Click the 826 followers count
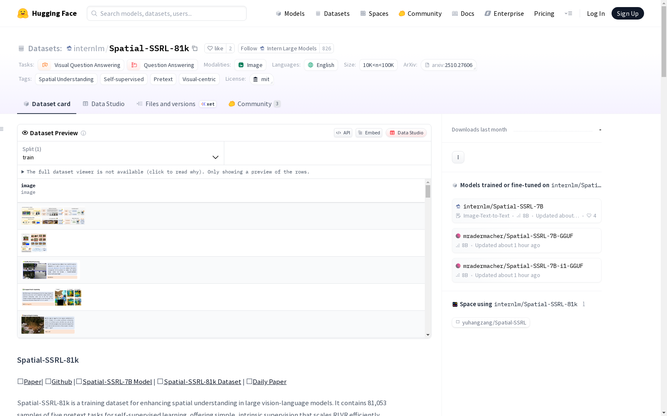Viewport: 667px width, 416px height. (x=326, y=48)
